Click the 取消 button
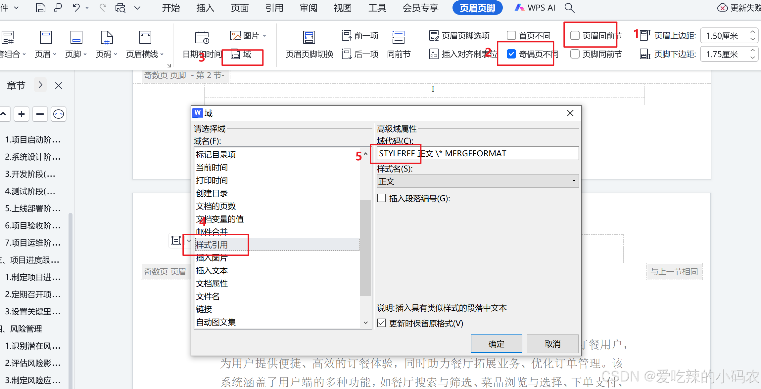 (x=552, y=344)
